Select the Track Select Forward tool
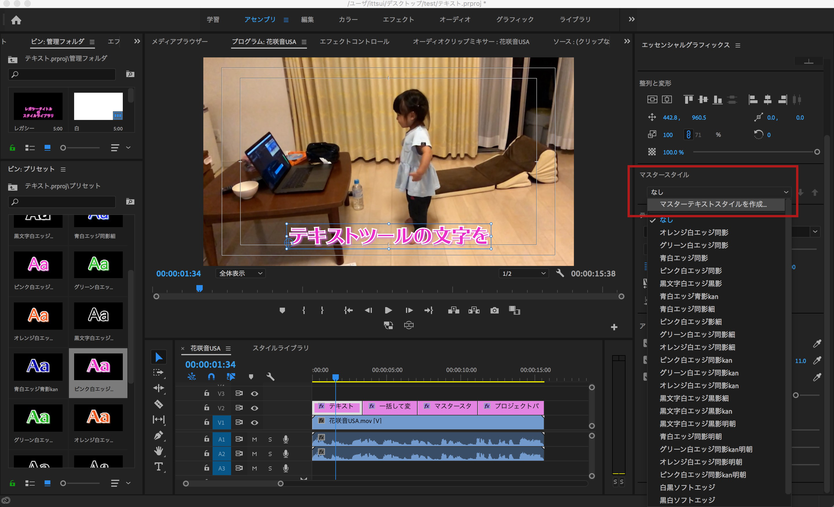Image resolution: width=834 pixels, height=507 pixels. pos(158,372)
